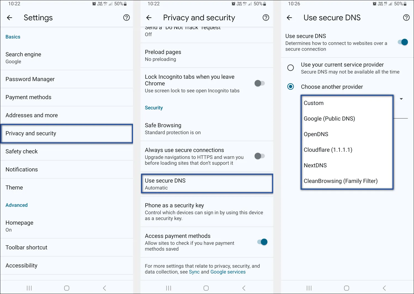Enable Always use secure connections
The width and height of the screenshot is (414, 294).
click(x=259, y=156)
